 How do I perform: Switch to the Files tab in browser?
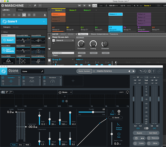pyautogui.click(x=20, y=10)
